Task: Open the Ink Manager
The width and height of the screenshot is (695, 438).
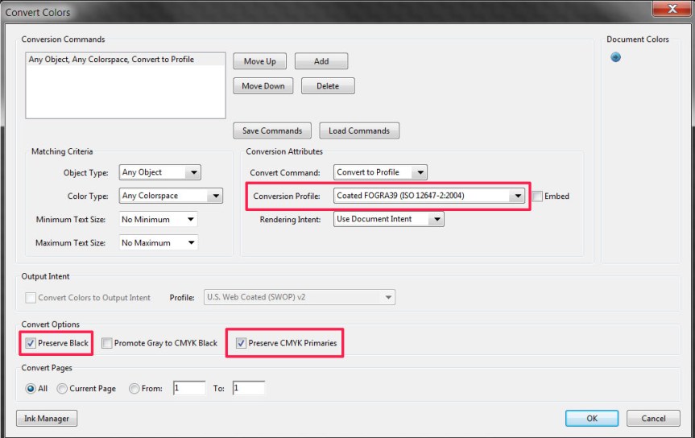Action: pyautogui.click(x=47, y=419)
